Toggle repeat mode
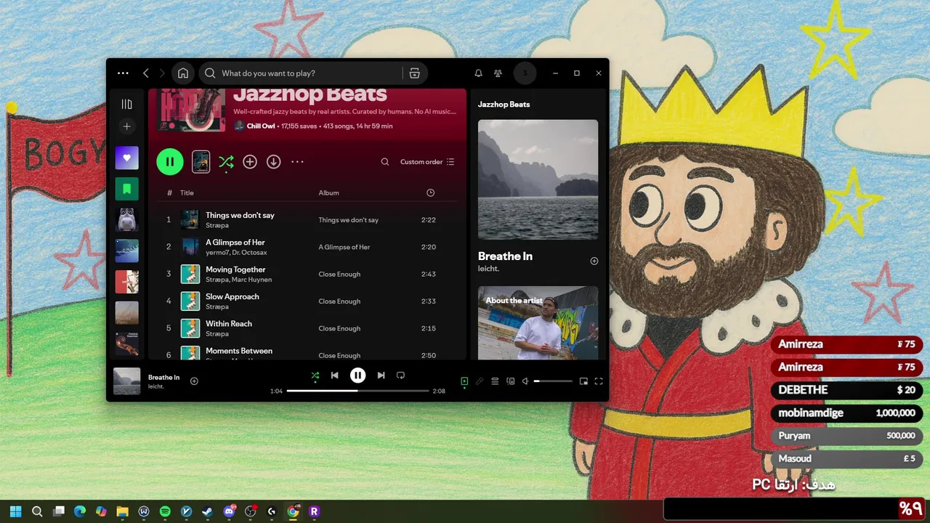Viewport: 930px width, 523px height. coord(400,376)
